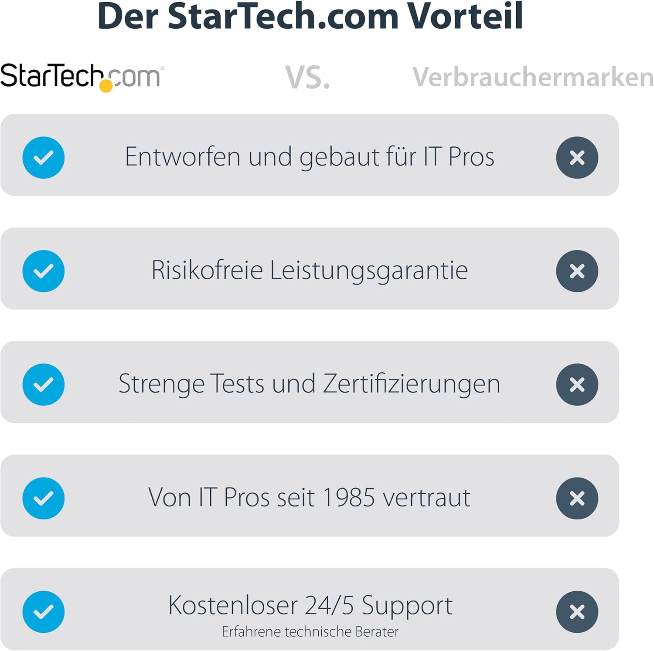Click the "Verbrauchermarken" column heading

(533, 77)
